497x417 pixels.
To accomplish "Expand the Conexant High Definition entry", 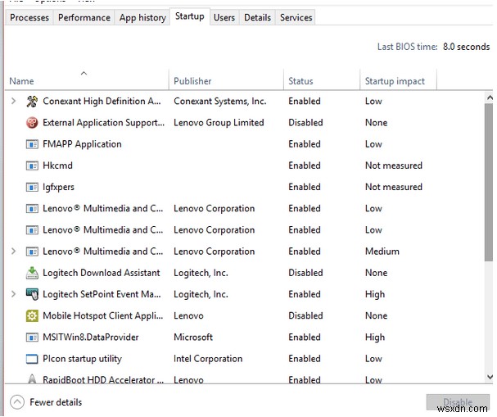I will pos(14,102).
